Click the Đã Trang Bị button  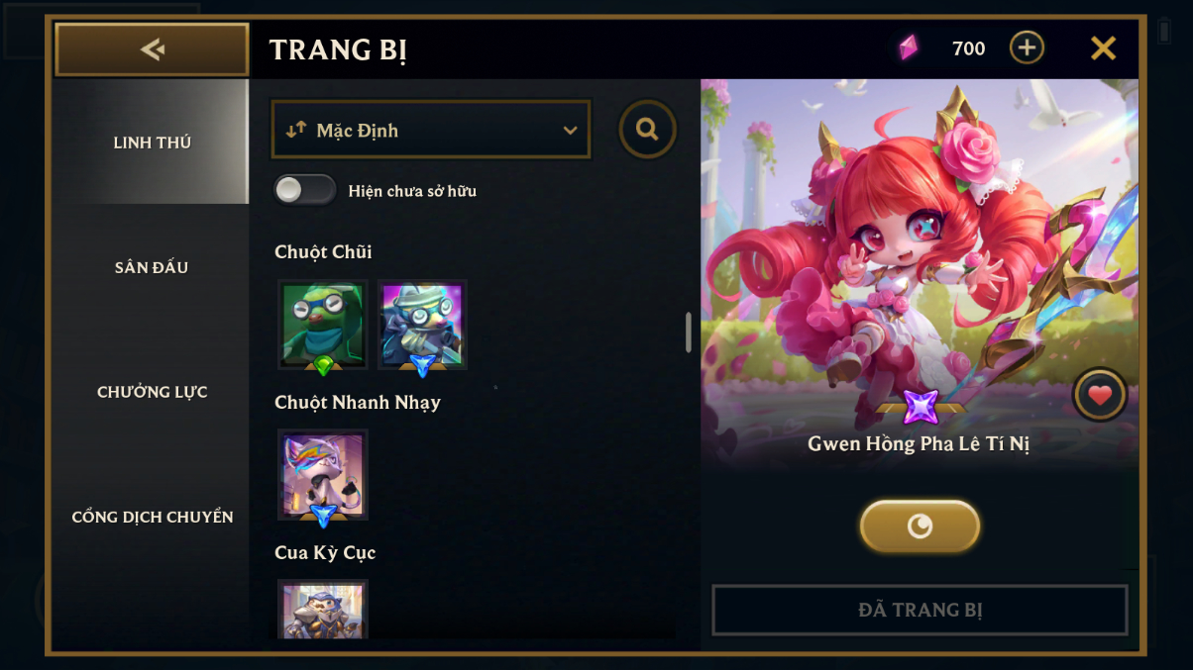(920, 610)
